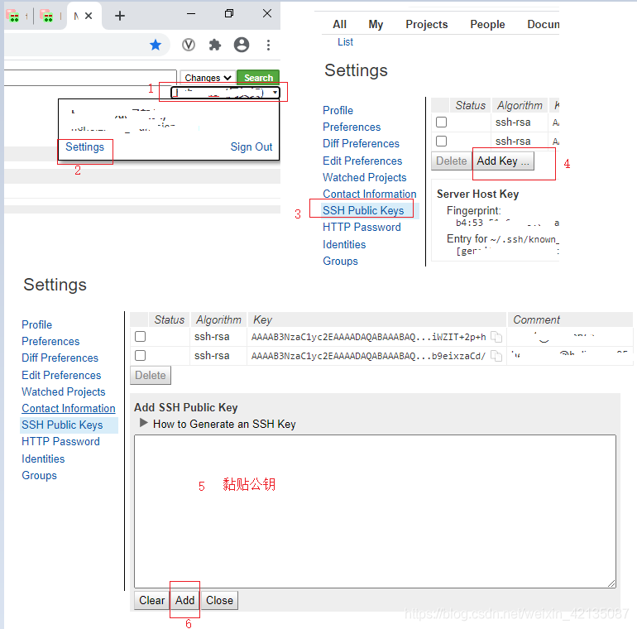Image resolution: width=637 pixels, height=629 pixels.
Task: Select SSH Public Keys in upper settings menu
Action: click(363, 210)
